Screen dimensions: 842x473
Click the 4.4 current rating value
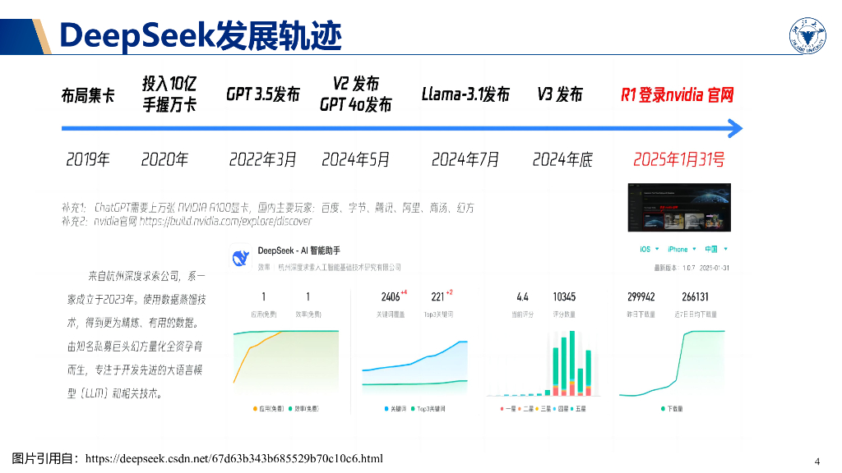[522, 297]
